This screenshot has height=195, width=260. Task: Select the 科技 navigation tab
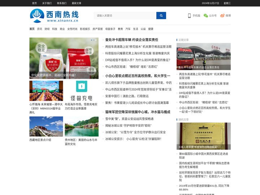[x=55, y=29]
